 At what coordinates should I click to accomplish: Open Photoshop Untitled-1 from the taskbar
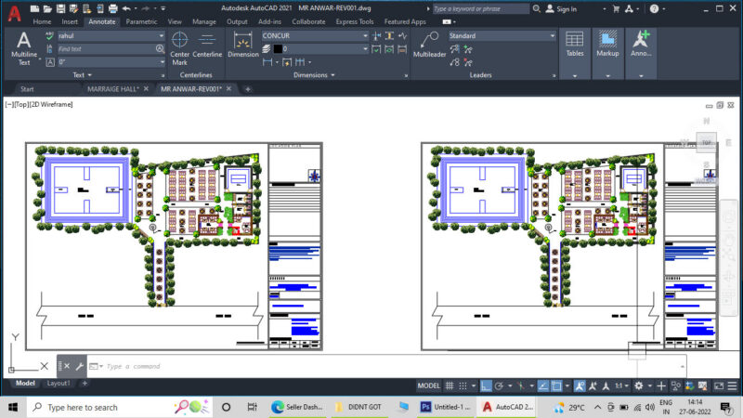coord(446,407)
